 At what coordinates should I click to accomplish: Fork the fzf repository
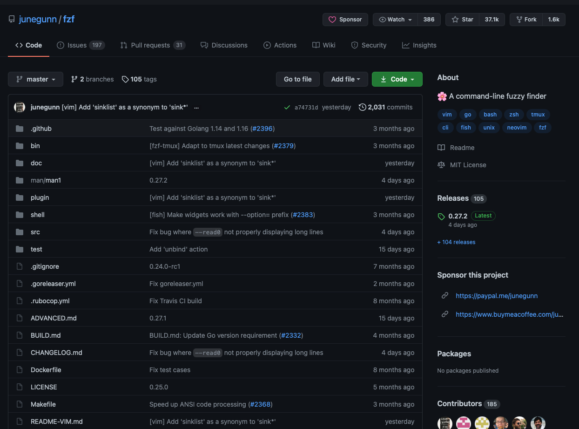(526, 20)
